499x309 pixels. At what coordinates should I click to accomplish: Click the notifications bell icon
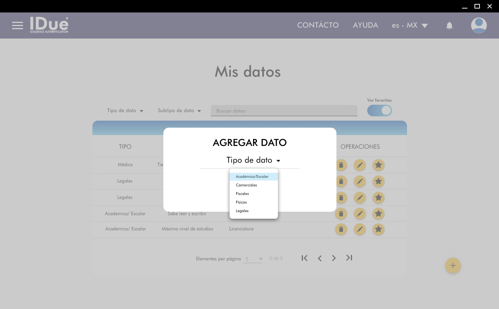tap(449, 26)
